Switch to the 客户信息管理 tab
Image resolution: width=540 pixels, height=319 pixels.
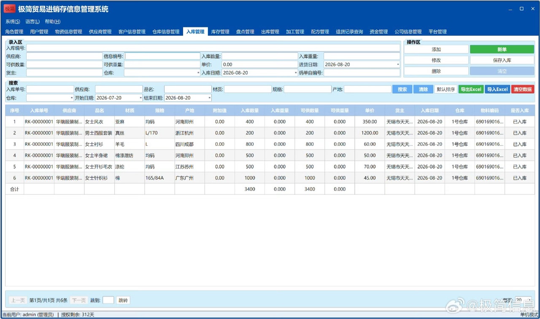click(x=132, y=32)
